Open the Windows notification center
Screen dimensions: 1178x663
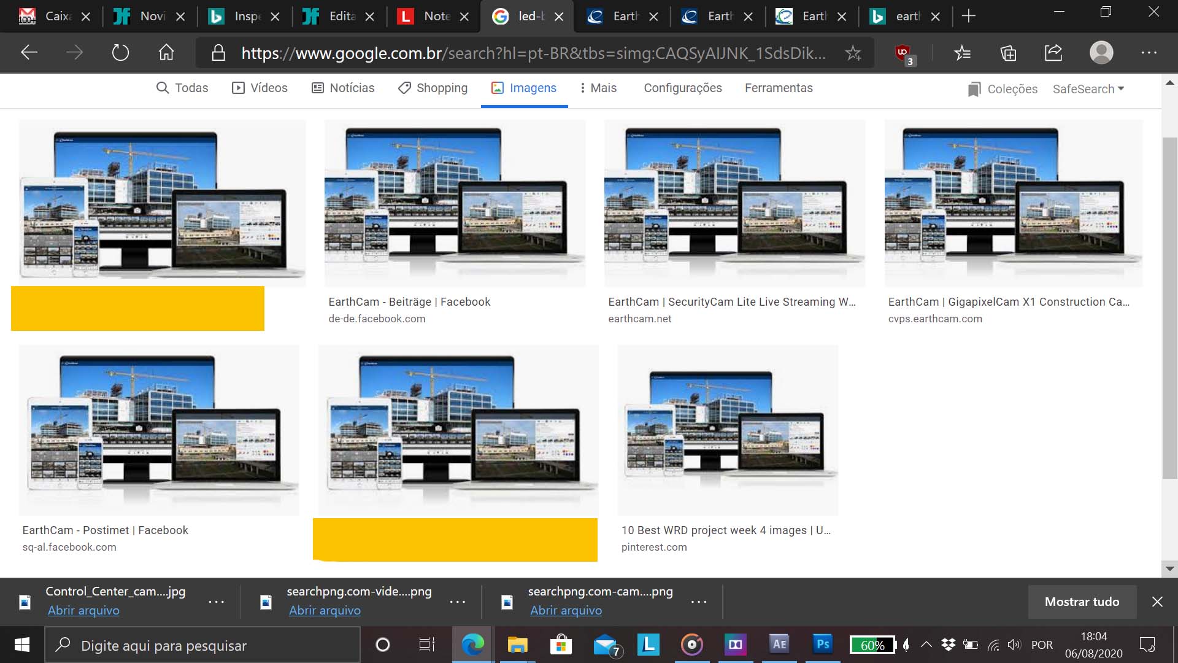[1147, 645]
